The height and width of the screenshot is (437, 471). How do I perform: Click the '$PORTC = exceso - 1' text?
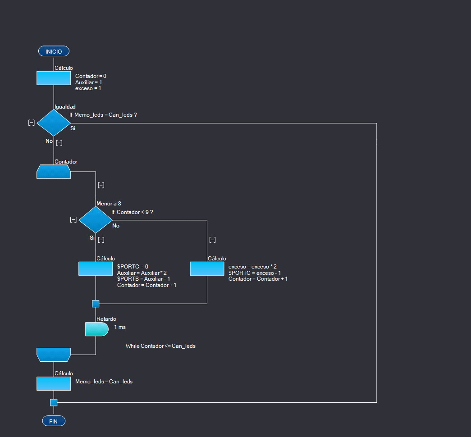pyautogui.click(x=254, y=273)
